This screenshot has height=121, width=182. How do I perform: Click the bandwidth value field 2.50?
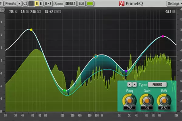click(164, 108)
